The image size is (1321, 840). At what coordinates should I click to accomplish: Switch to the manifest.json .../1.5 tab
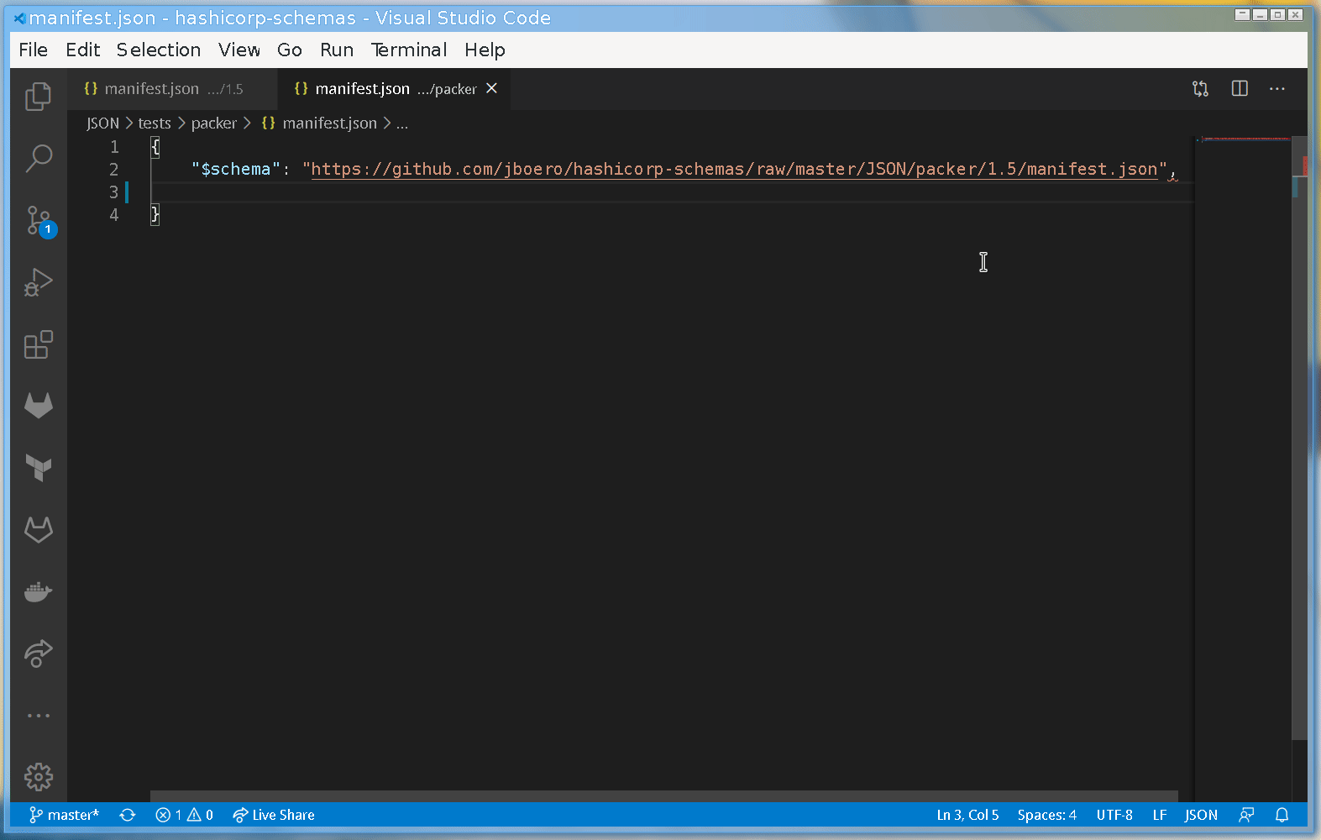click(x=173, y=89)
